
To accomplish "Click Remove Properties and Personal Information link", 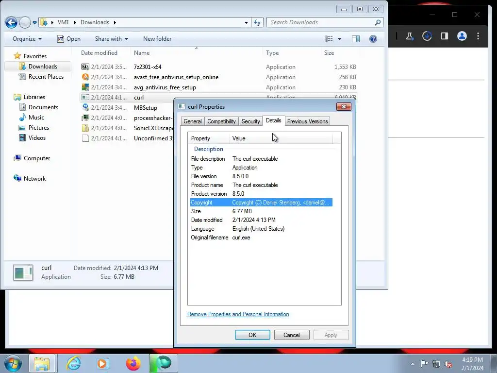I will click(238, 314).
